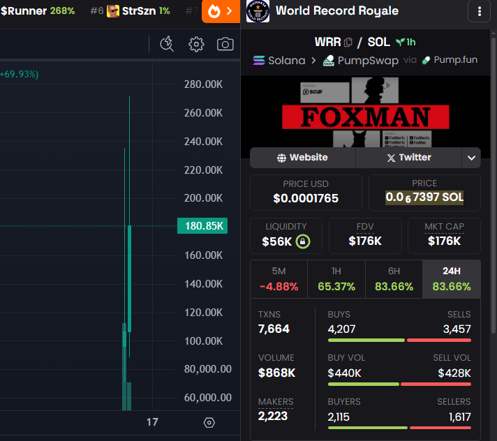Click the PumpSwap logo icon

point(329,60)
